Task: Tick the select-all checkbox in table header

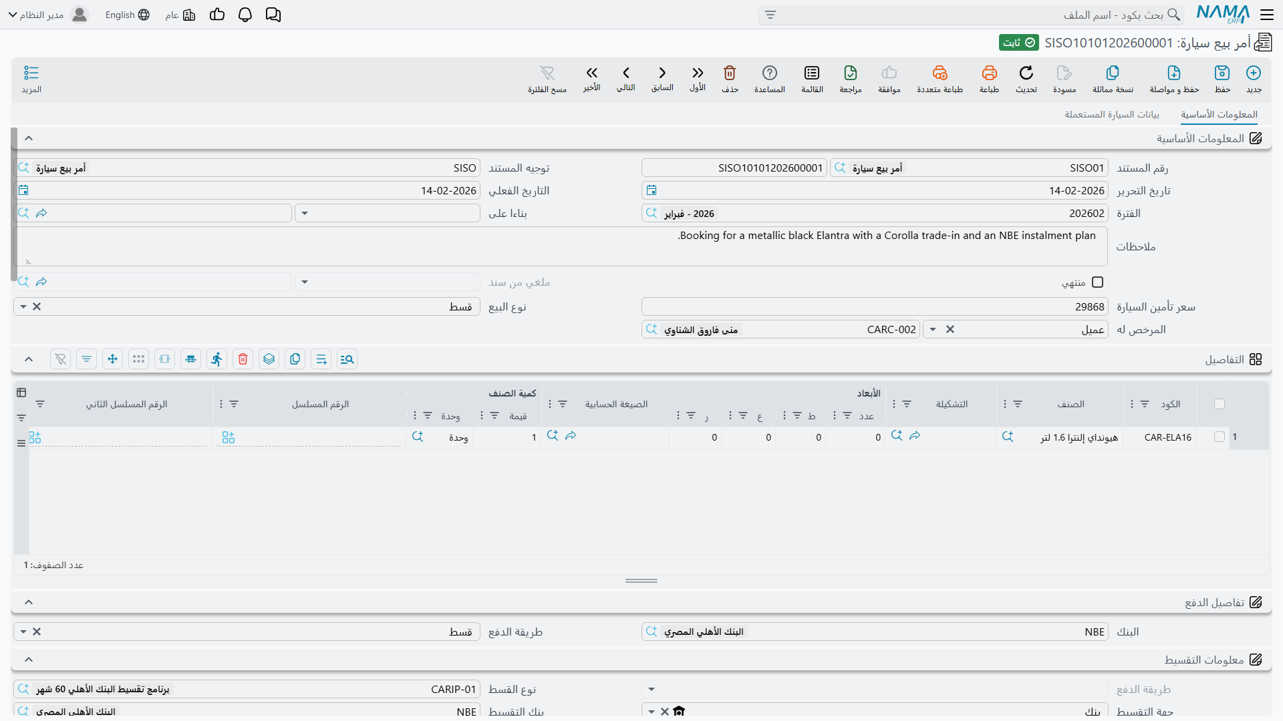Action: (x=1220, y=404)
